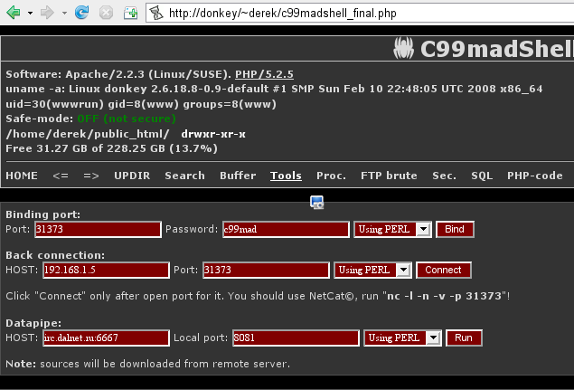Open the Forward history dropdown arrow
Screen dimensions: 574x390
pos(64,14)
